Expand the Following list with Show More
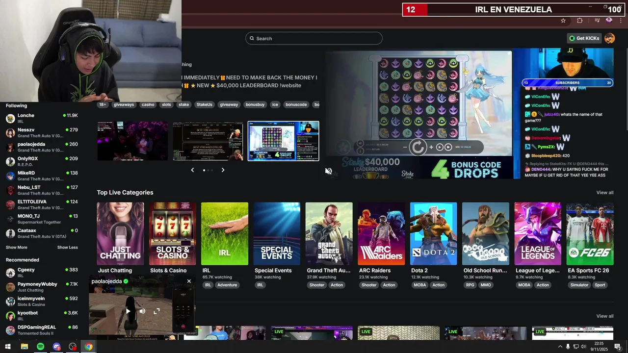 tap(17, 248)
